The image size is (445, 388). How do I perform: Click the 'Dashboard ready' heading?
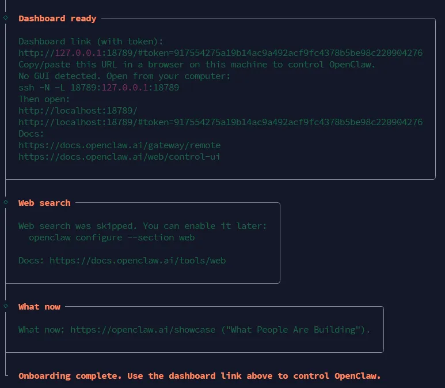pyautogui.click(x=58, y=18)
